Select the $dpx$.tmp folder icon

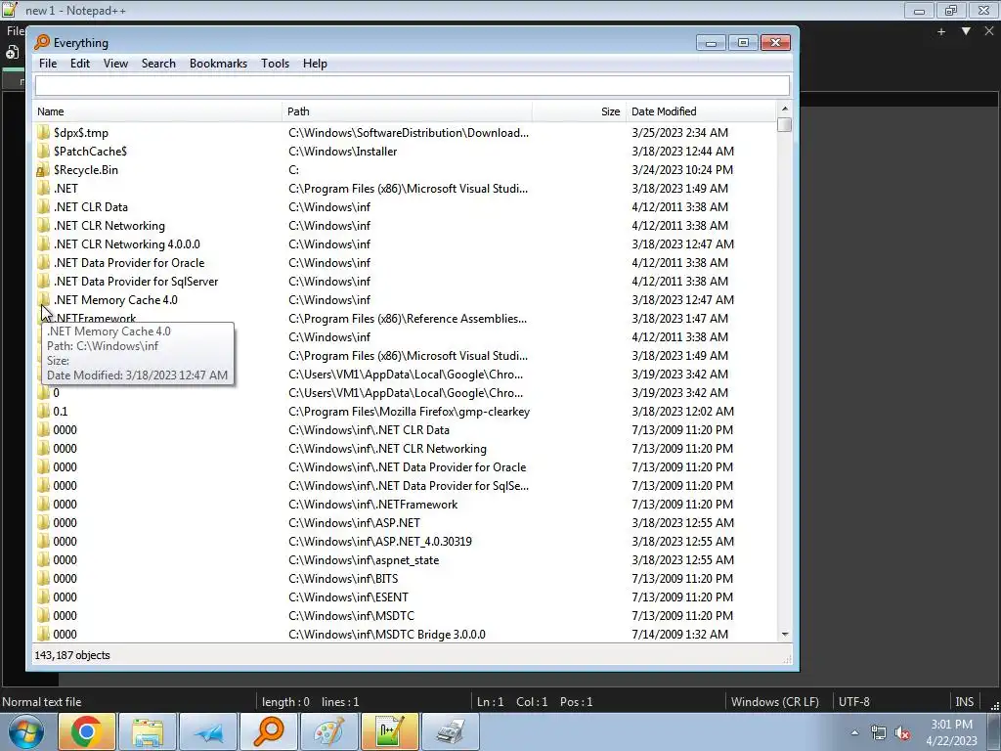click(43, 132)
